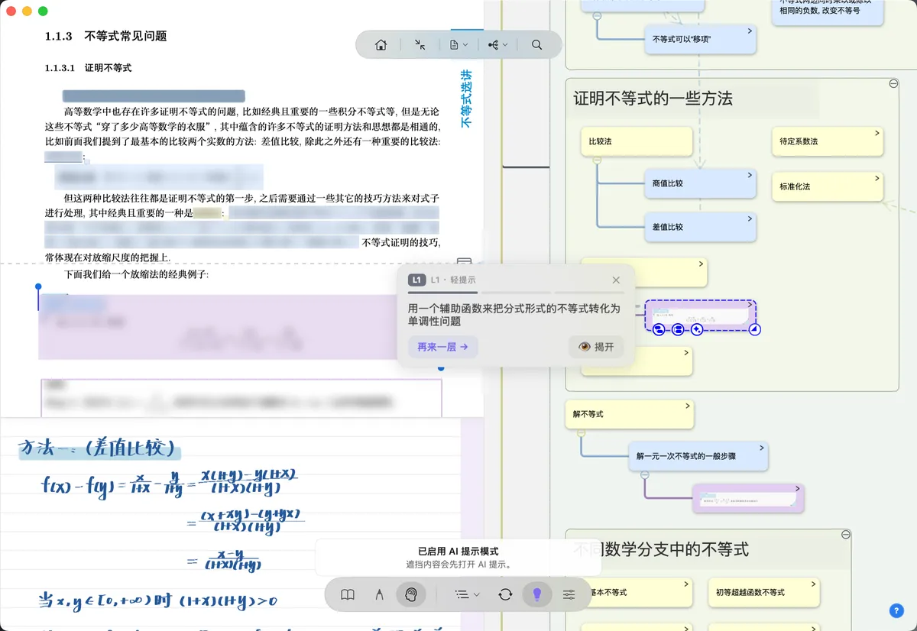Screen dimensions: 917x631
Task: Open the settings sliders icon in bottom toolbar
Action: click(x=569, y=594)
